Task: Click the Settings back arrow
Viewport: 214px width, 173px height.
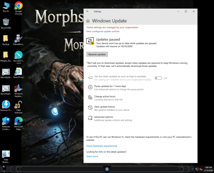Action: (x=88, y=11)
